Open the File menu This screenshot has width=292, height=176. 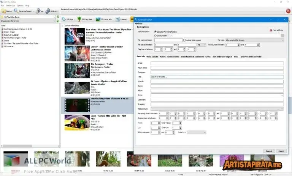[2, 6]
